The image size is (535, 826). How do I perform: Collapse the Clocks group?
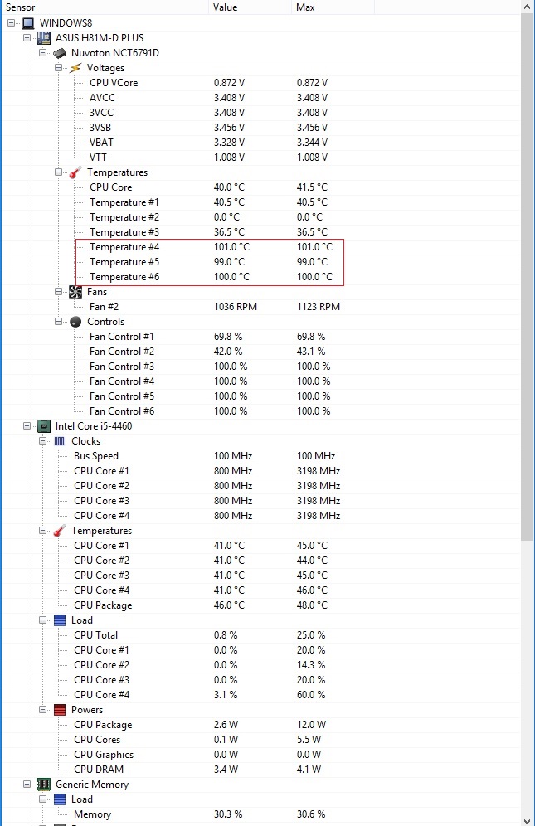point(42,441)
